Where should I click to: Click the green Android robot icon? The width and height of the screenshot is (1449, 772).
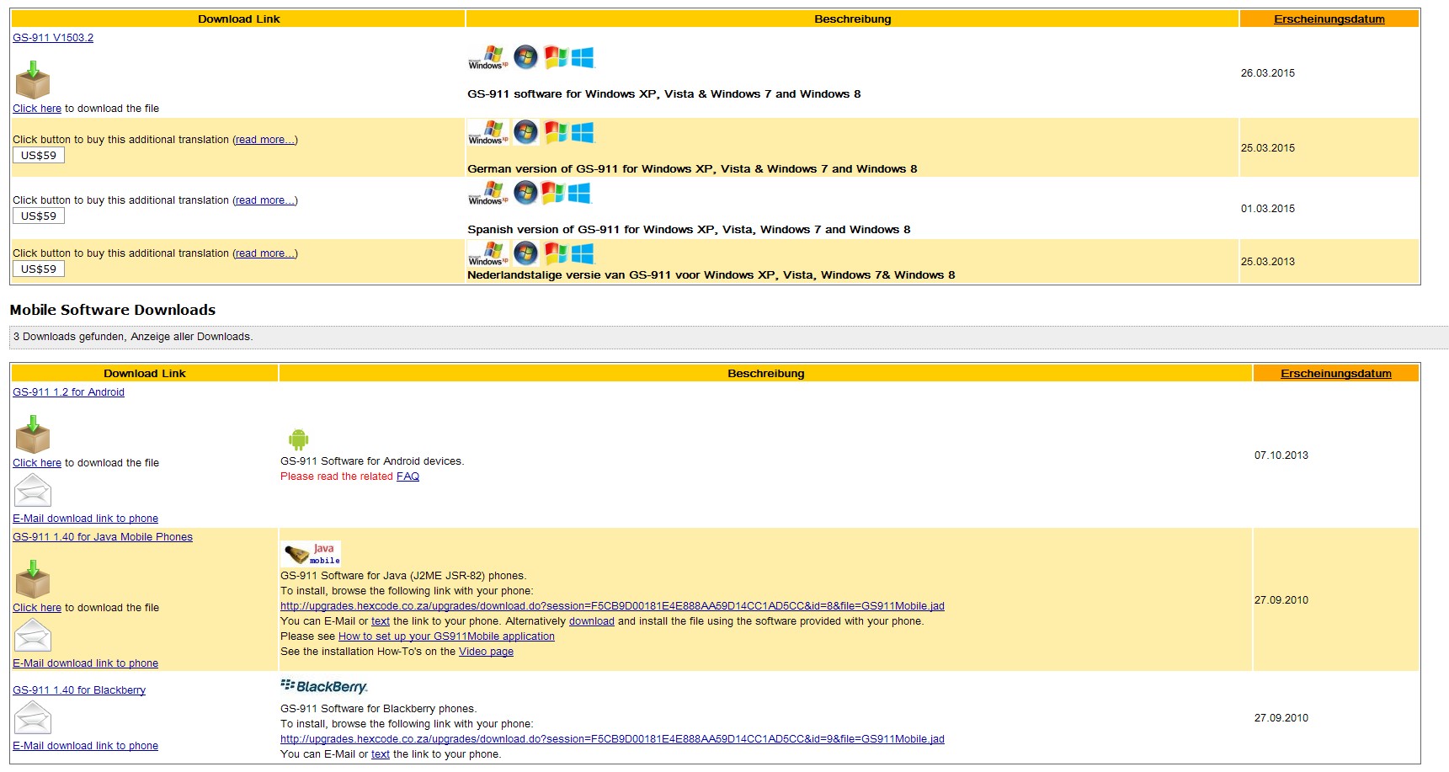(298, 439)
